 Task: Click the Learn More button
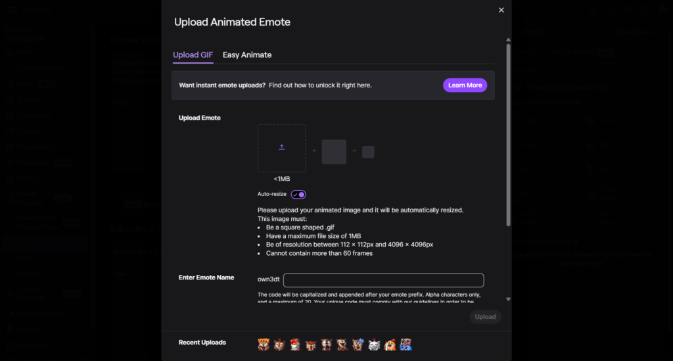(465, 85)
